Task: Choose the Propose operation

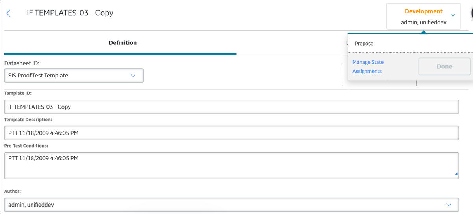Action: 364,44
